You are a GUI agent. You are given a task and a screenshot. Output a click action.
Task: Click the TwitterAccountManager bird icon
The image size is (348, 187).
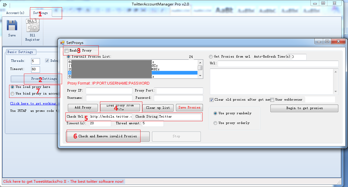(5, 5)
